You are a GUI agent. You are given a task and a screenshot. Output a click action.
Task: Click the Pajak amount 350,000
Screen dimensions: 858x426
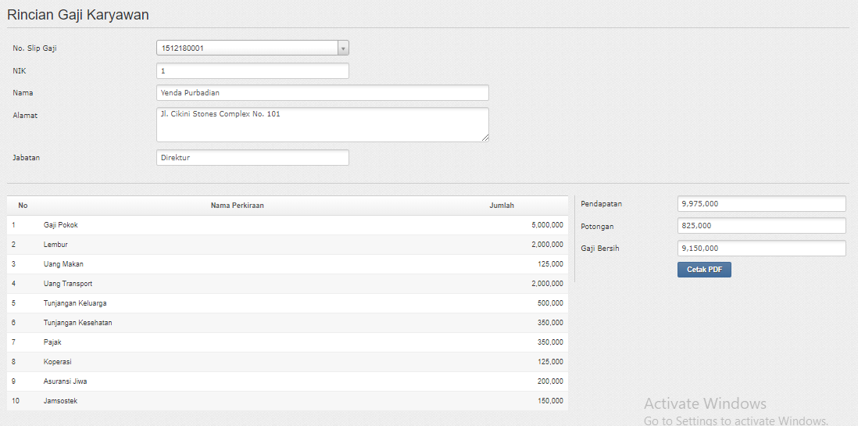coord(550,342)
